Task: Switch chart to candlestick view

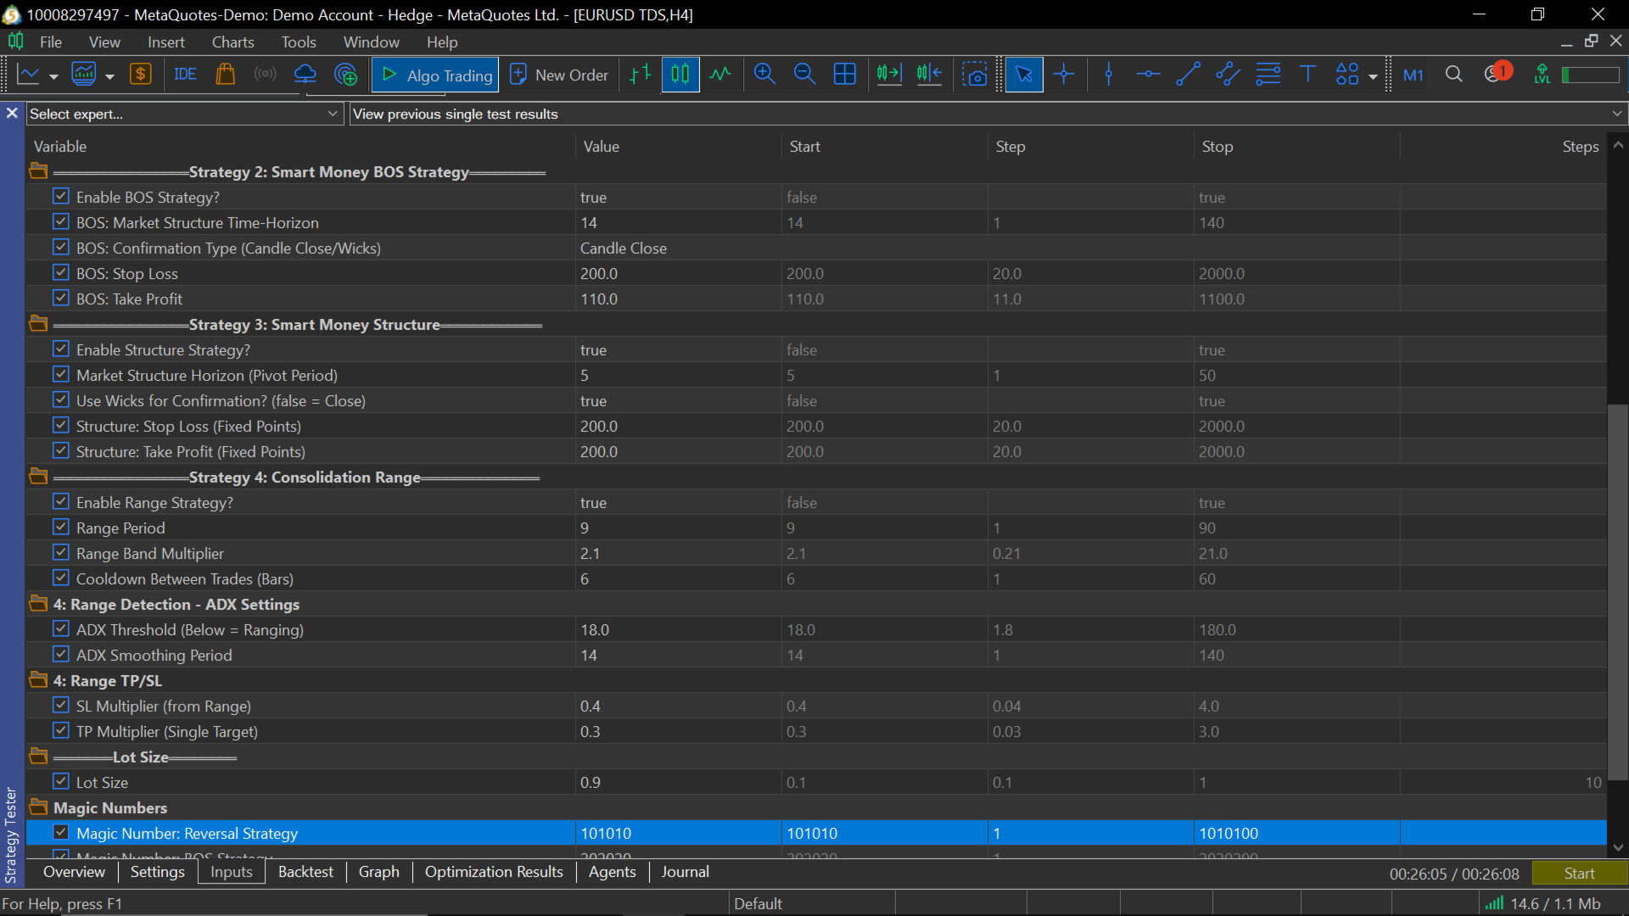Action: (x=680, y=75)
